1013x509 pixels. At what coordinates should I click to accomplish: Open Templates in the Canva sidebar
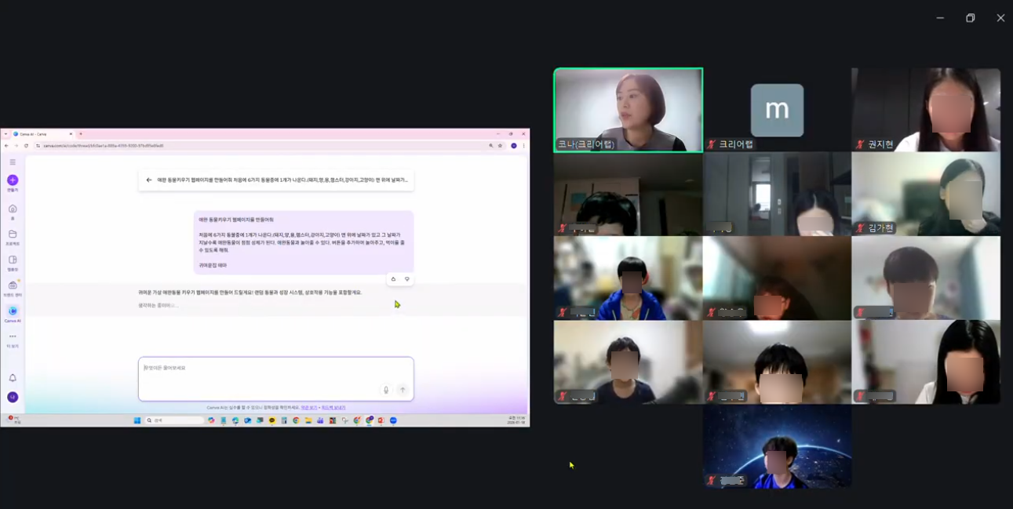click(13, 260)
